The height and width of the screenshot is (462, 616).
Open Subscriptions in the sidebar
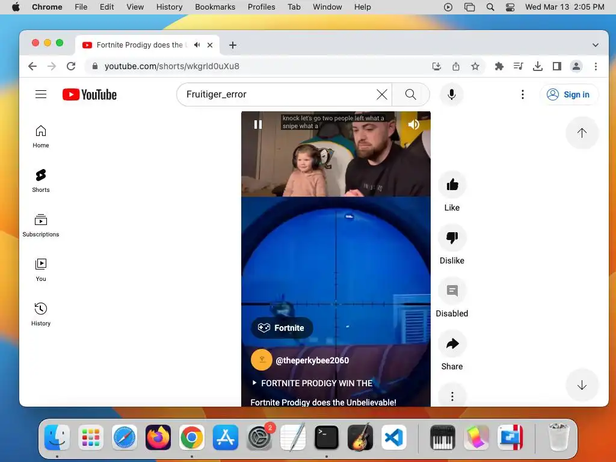41,226
